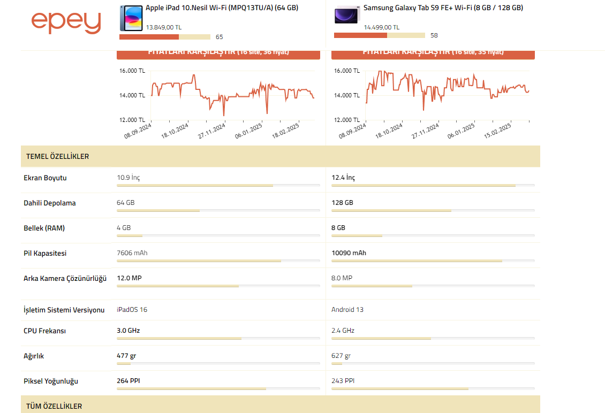Click the 2.4 GHz CPU value
The height and width of the screenshot is (413, 605).
pos(343,330)
